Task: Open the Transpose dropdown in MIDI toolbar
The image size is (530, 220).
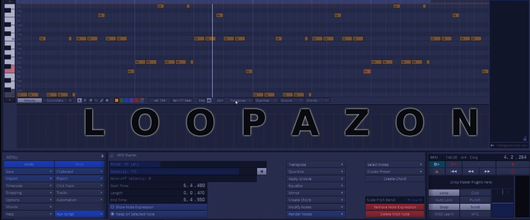Action: [x=241, y=100]
